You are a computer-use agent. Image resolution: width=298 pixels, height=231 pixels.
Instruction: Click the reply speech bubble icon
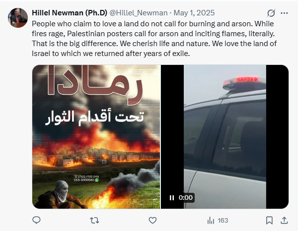click(36, 220)
